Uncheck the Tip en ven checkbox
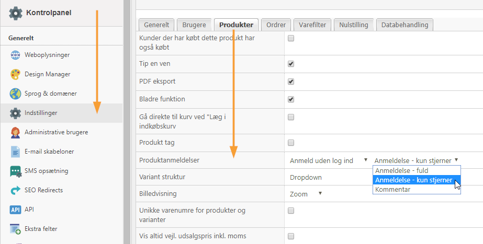 click(x=291, y=64)
